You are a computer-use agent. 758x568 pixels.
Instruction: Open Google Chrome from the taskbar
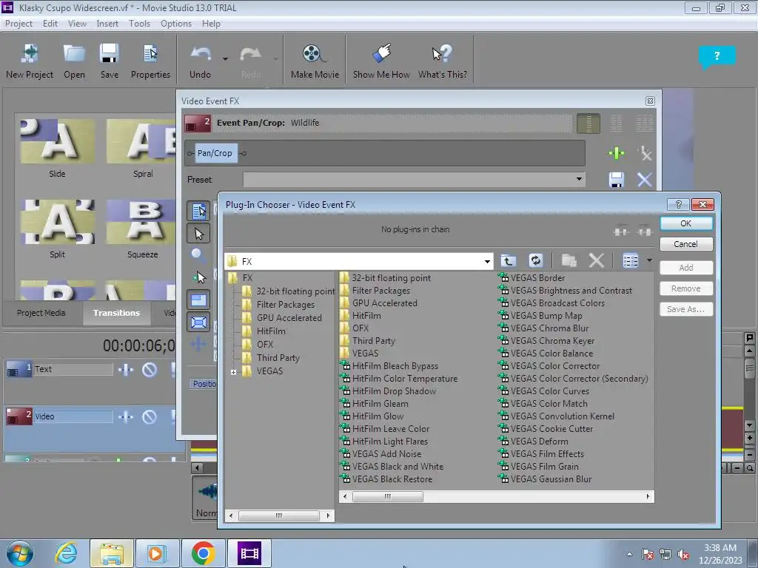click(x=203, y=553)
